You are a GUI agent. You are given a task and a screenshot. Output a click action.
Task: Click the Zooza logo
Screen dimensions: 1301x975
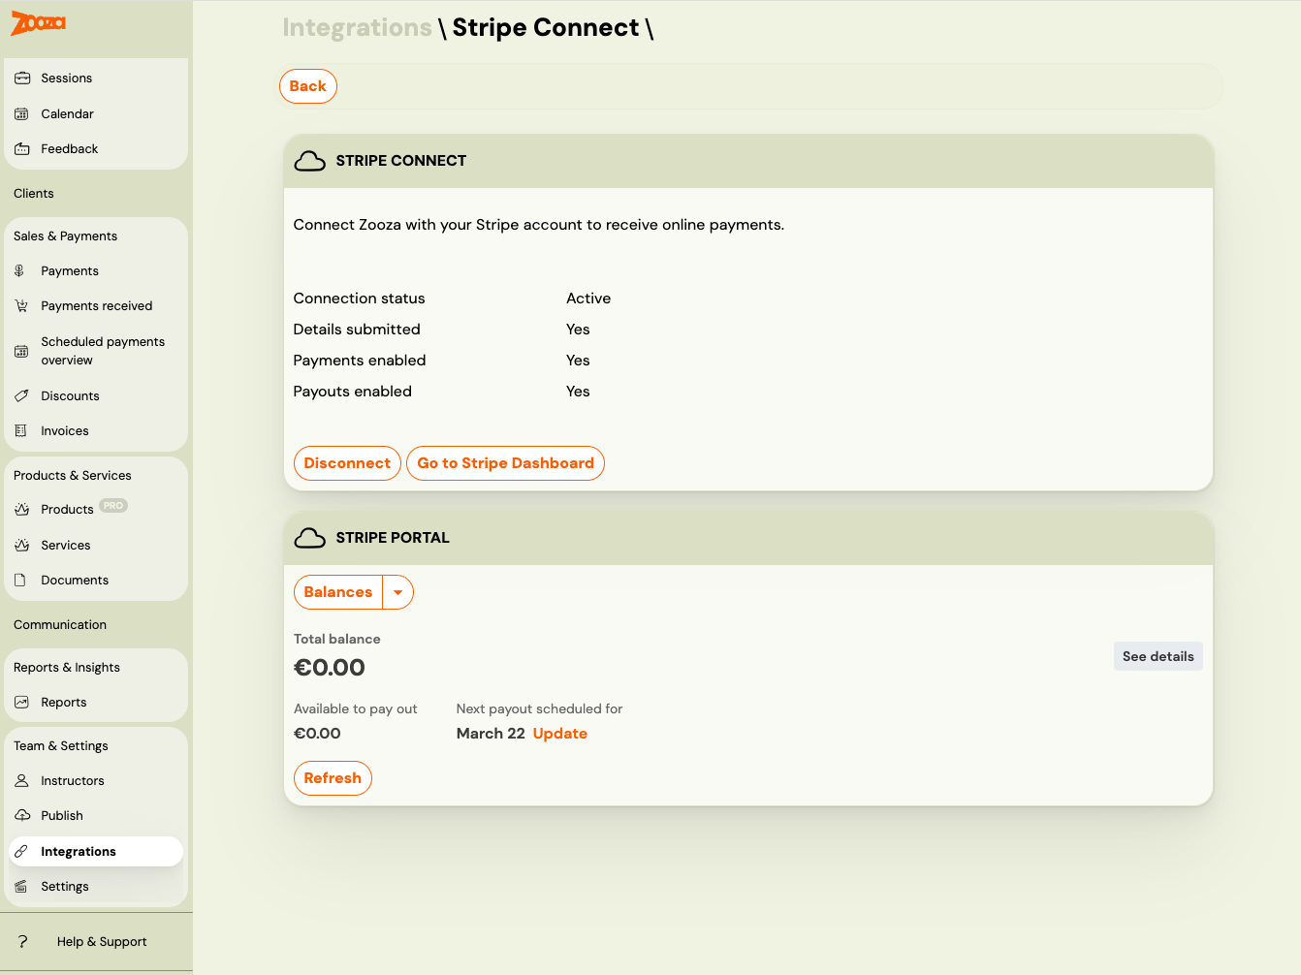(x=38, y=22)
